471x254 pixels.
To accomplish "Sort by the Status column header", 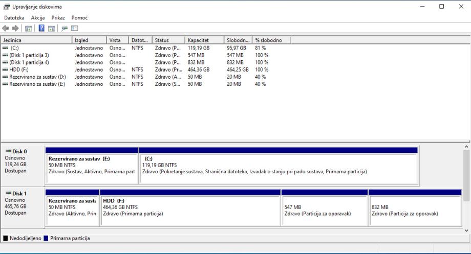I will click(x=168, y=40).
